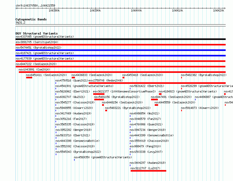The width and height of the screenshot is (233, 181).
Task: Open nsv6436833 (Sedlazeck2020) variant
Action: pos(92,75)
